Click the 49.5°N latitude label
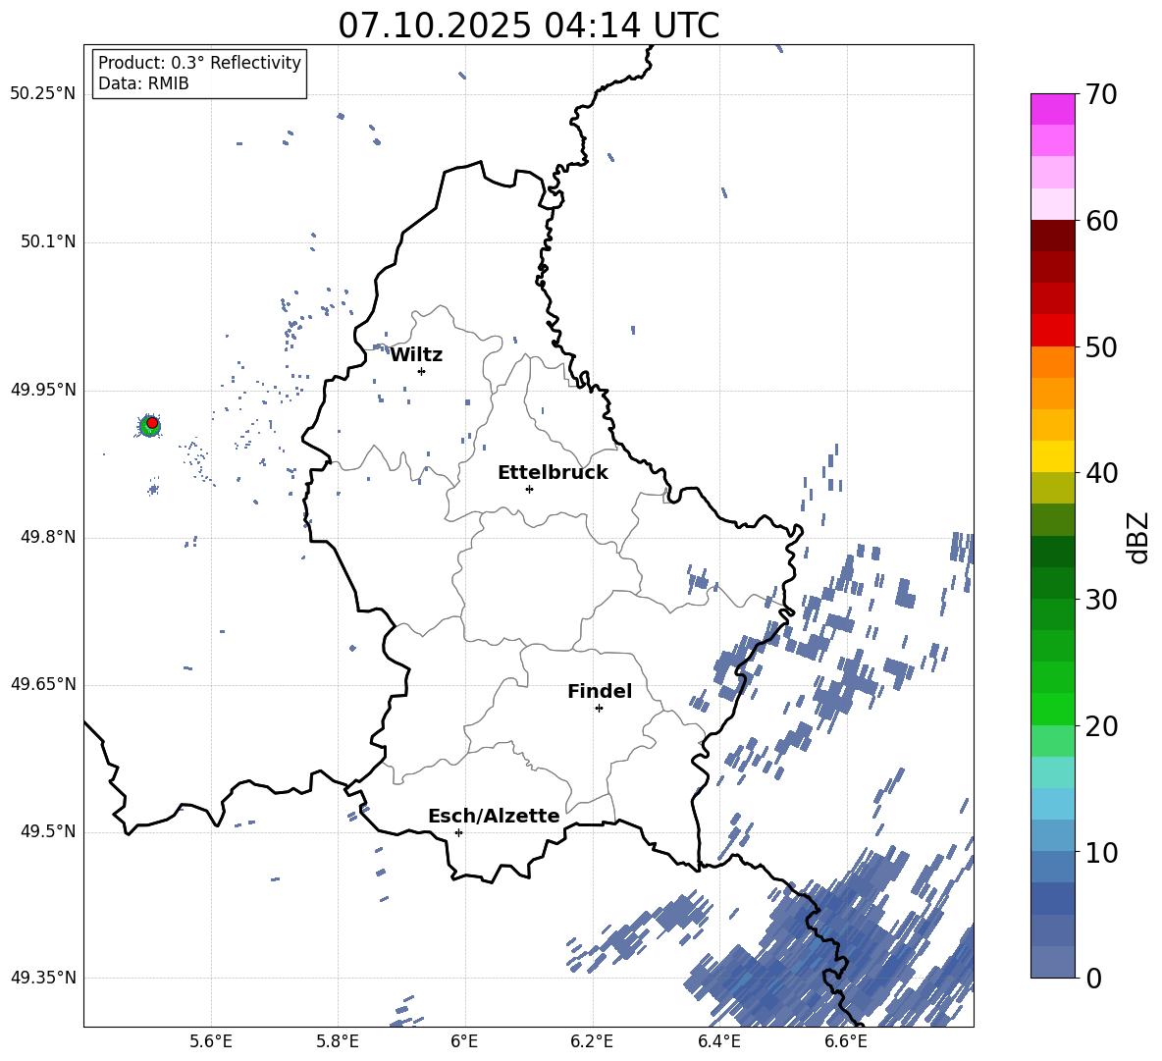 pyautogui.click(x=48, y=832)
